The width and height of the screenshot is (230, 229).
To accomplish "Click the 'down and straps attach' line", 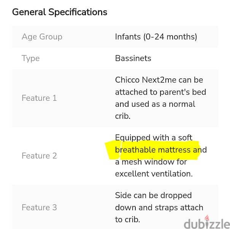I will 159,208.
